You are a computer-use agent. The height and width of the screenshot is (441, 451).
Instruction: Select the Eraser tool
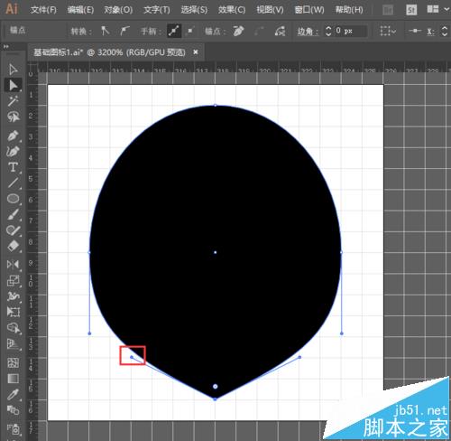13,246
